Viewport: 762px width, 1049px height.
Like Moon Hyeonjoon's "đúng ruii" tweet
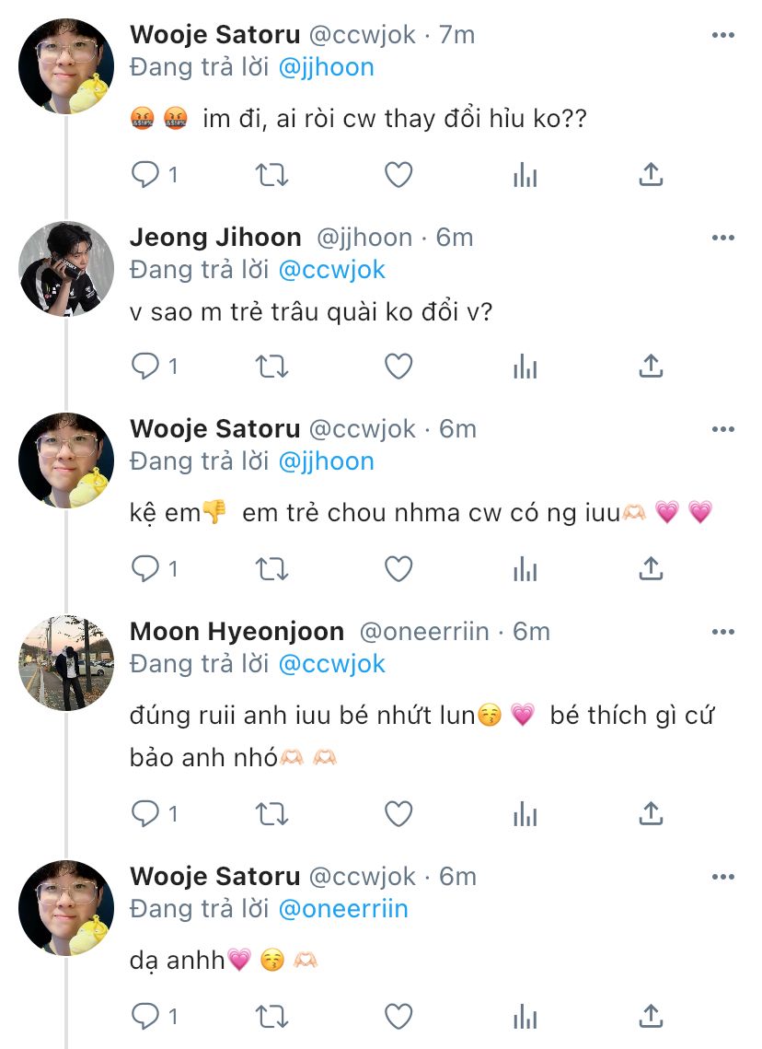398,814
